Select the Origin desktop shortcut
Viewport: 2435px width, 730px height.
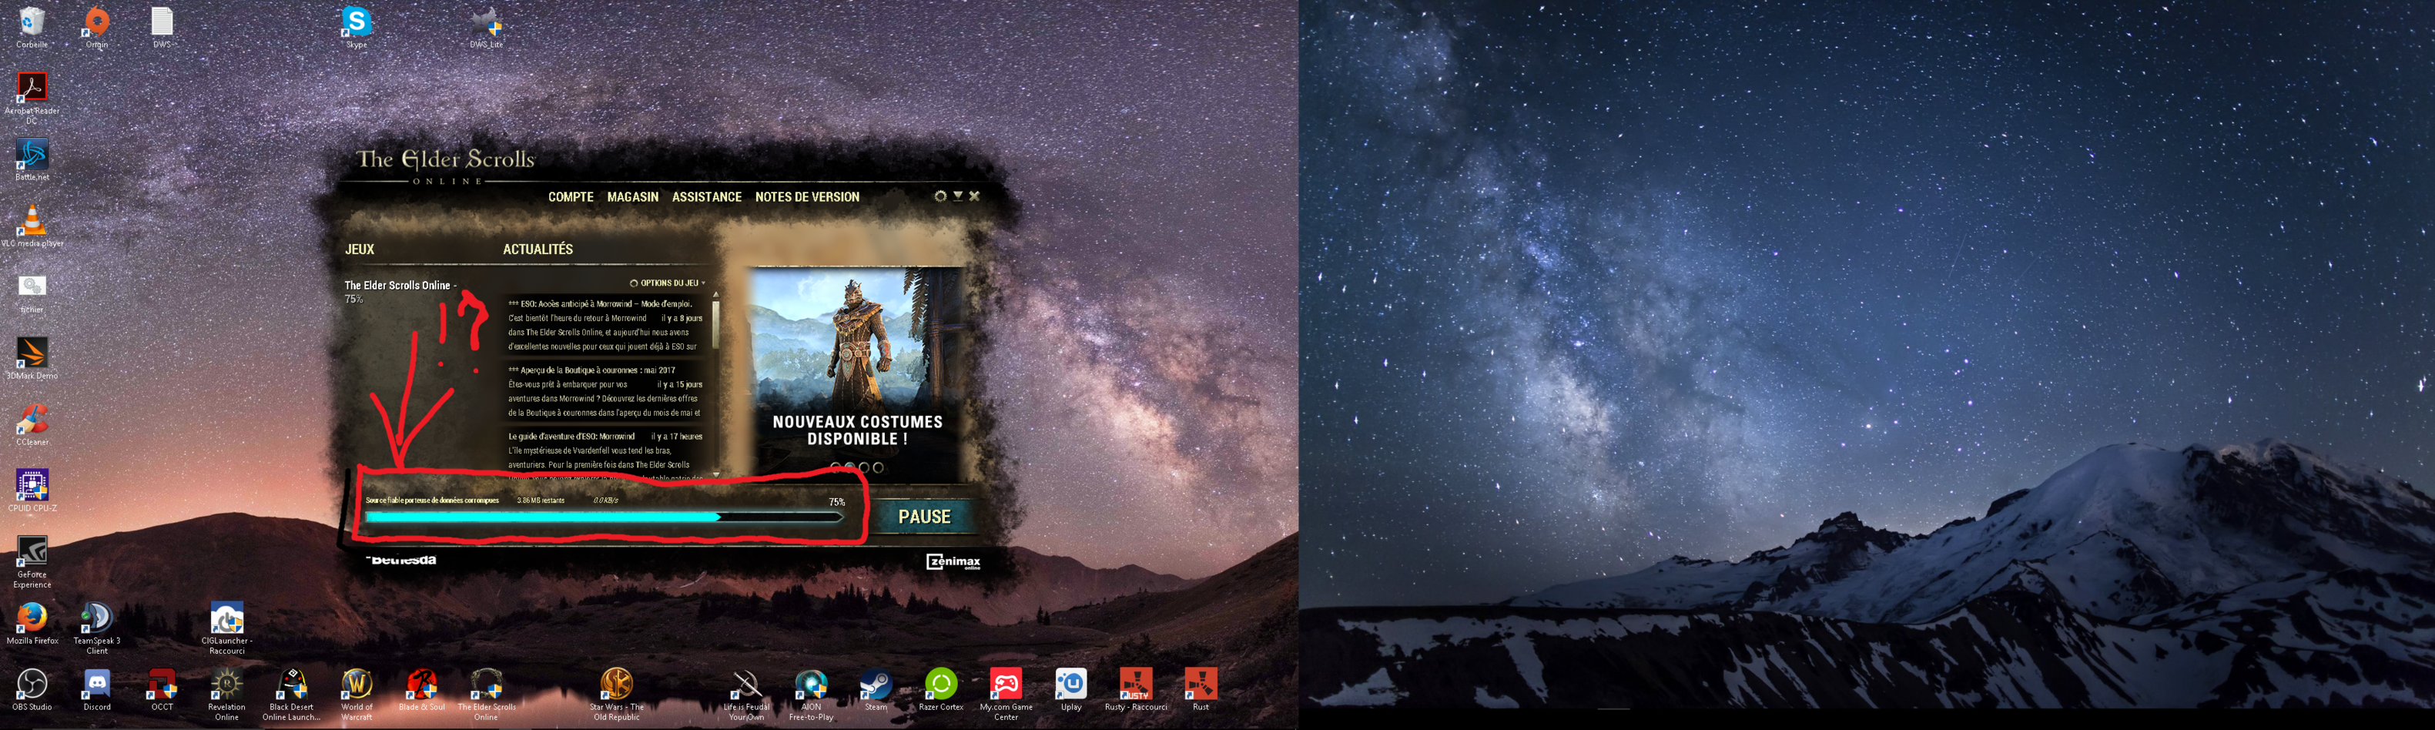pyautogui.click(x=96, y=28)
